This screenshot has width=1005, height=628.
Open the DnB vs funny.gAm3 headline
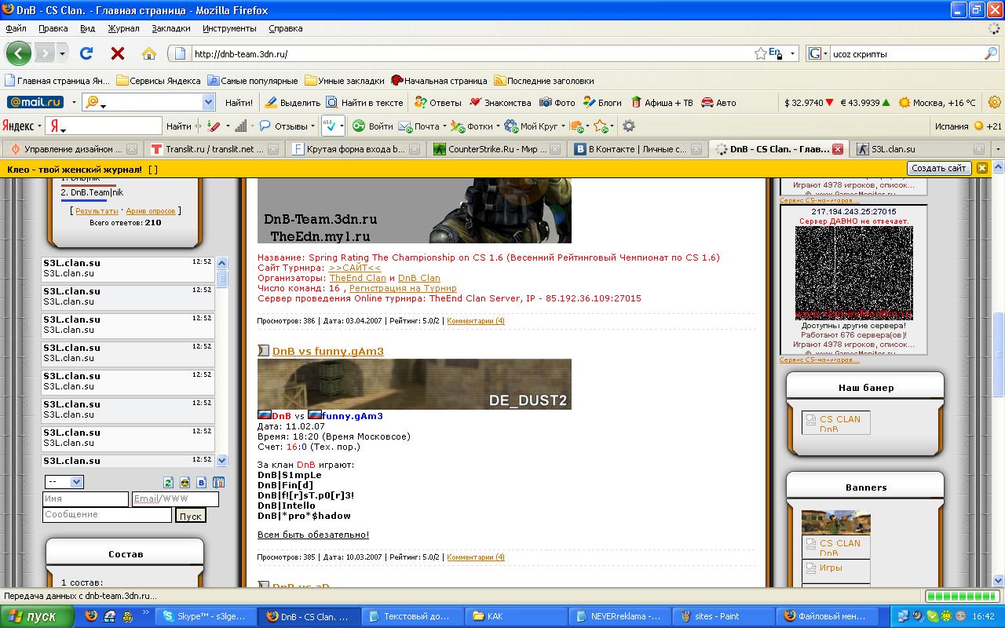point(328,351)
